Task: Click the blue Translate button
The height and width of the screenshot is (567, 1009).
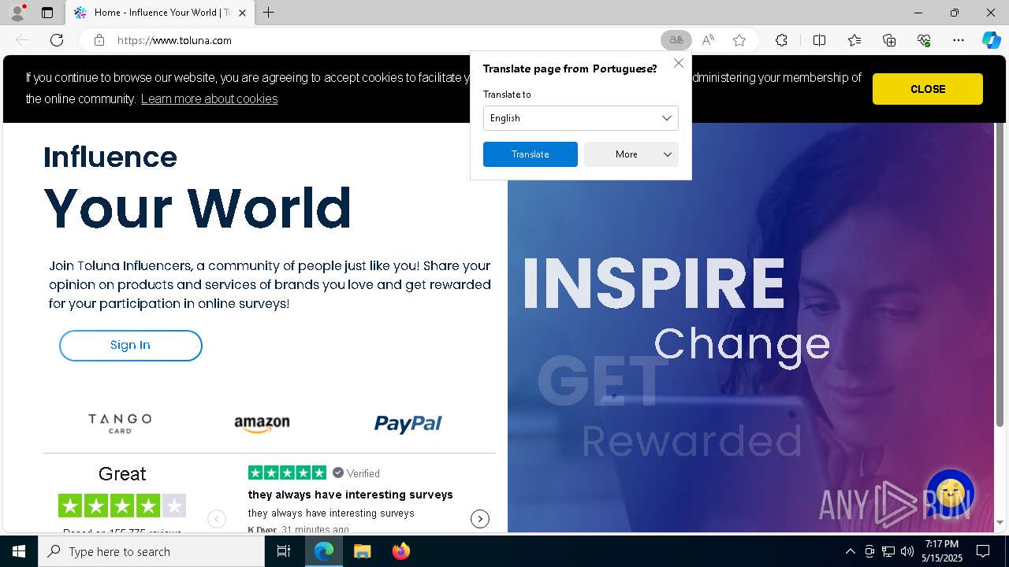Action: coord(531,154)
